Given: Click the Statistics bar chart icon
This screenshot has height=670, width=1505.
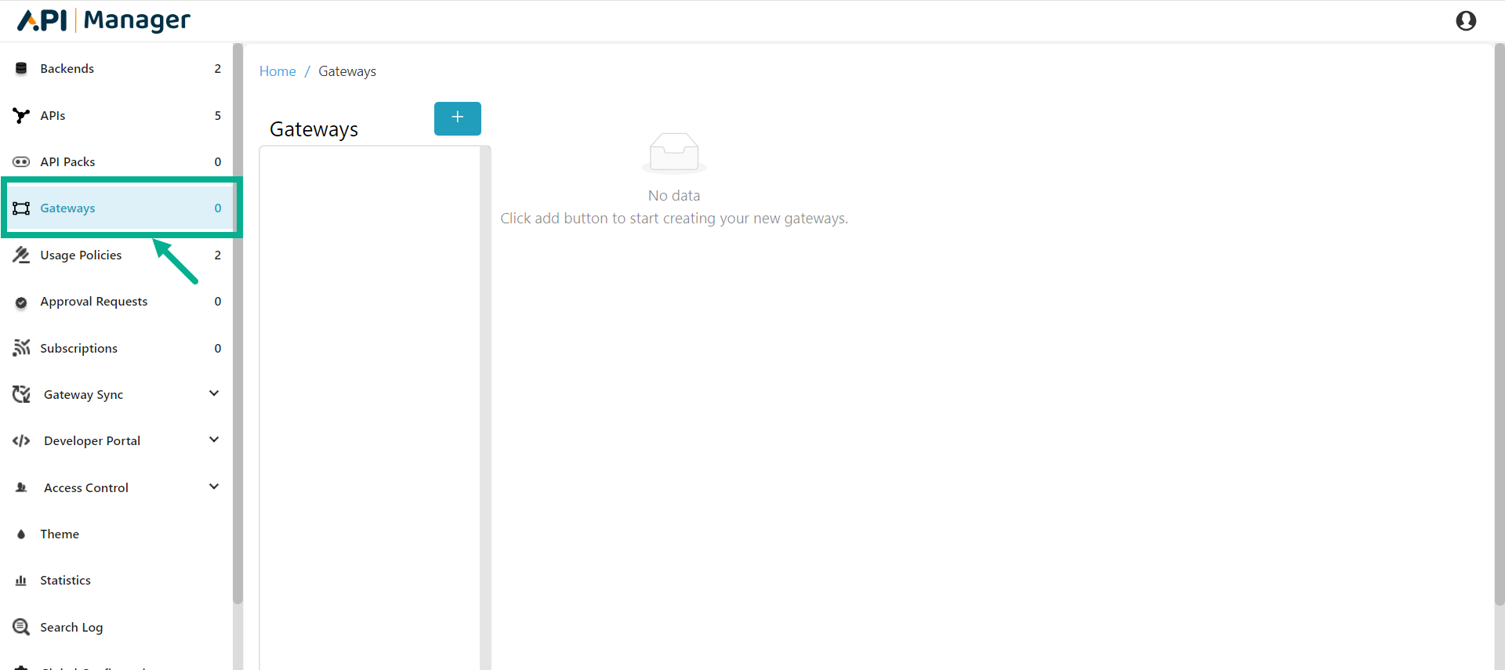Looking at the screenshot, I should point(21,581).
